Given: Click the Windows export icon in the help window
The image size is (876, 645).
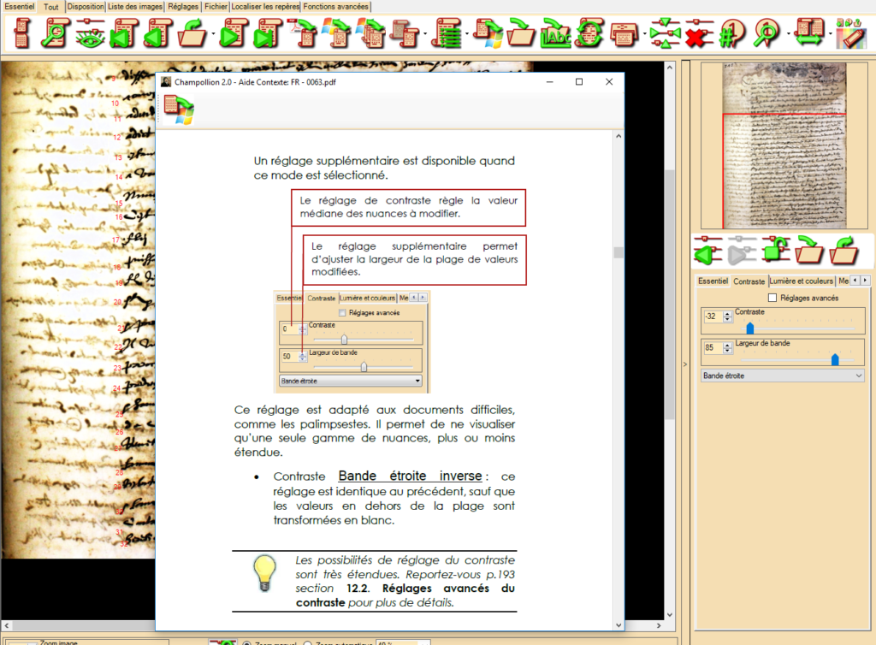Looking at the screenshot, I should (178, 109).
